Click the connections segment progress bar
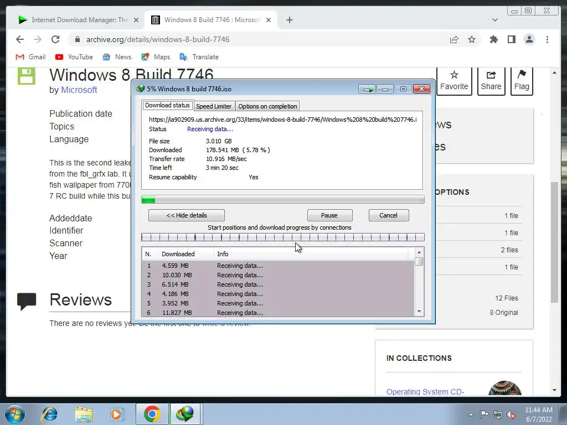Viewport: 567px width, 425px height. (x=282, y=237)
